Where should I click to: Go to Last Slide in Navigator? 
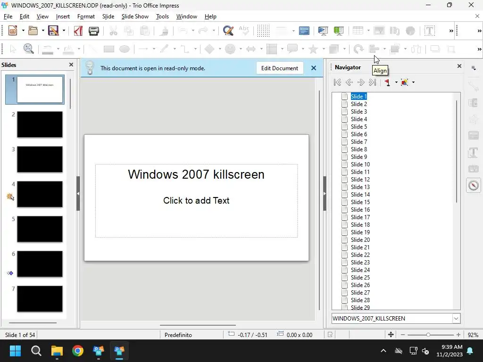click(373, 82)
